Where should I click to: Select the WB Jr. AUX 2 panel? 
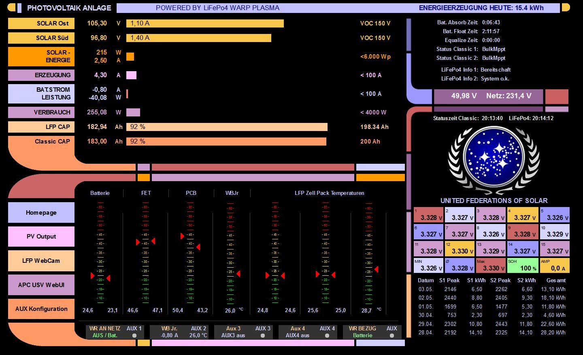179,332
